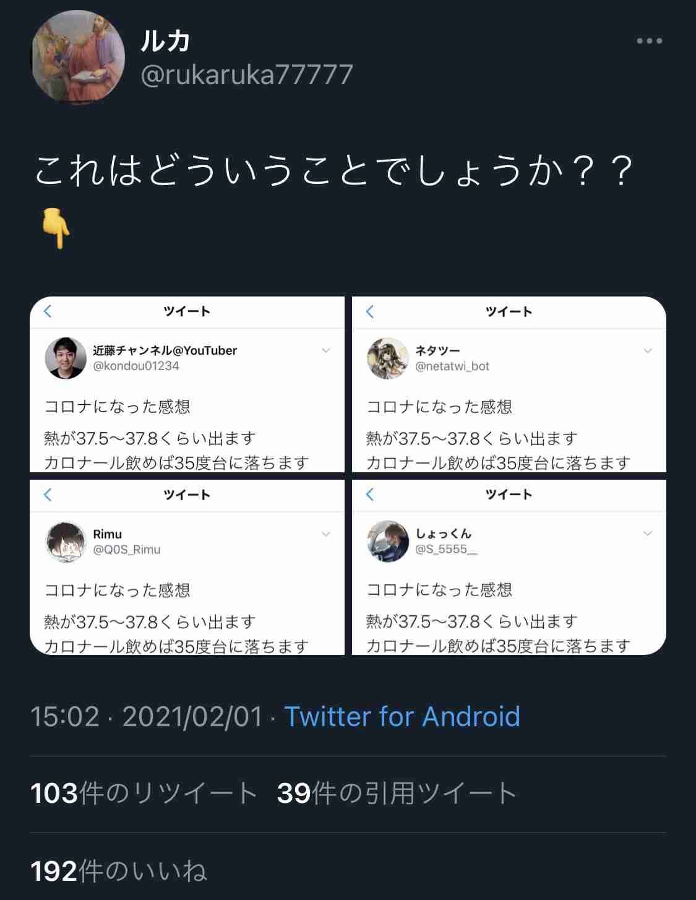Open the @rukaruka77777 handle

[x=247, y=75]
